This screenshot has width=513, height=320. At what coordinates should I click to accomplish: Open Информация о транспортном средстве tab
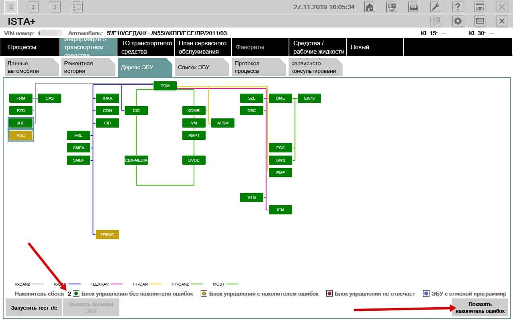pyautogui.click(x=88, y=47)
